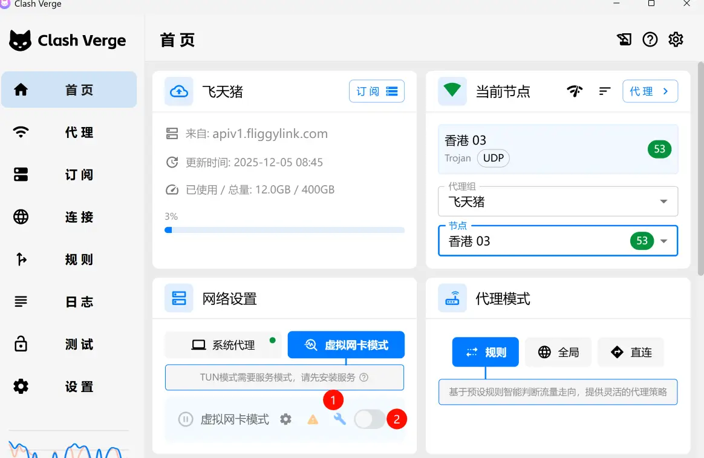Select the 全局 proxy mode

558,352
